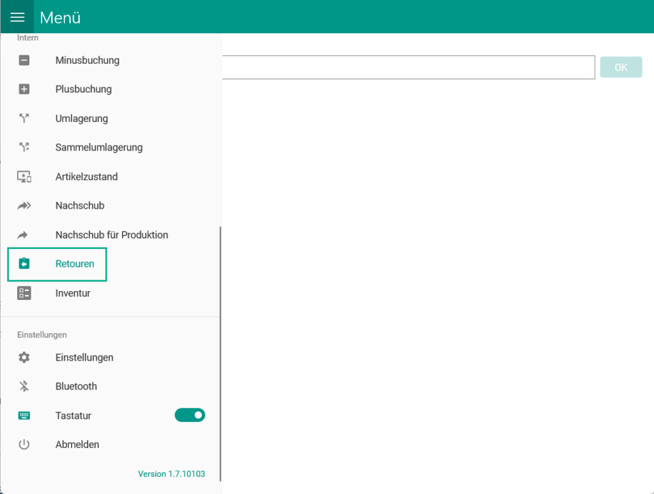Select the Retouren package icon
The width and height of the screenshot is (654, 494).
pos(24,264)
